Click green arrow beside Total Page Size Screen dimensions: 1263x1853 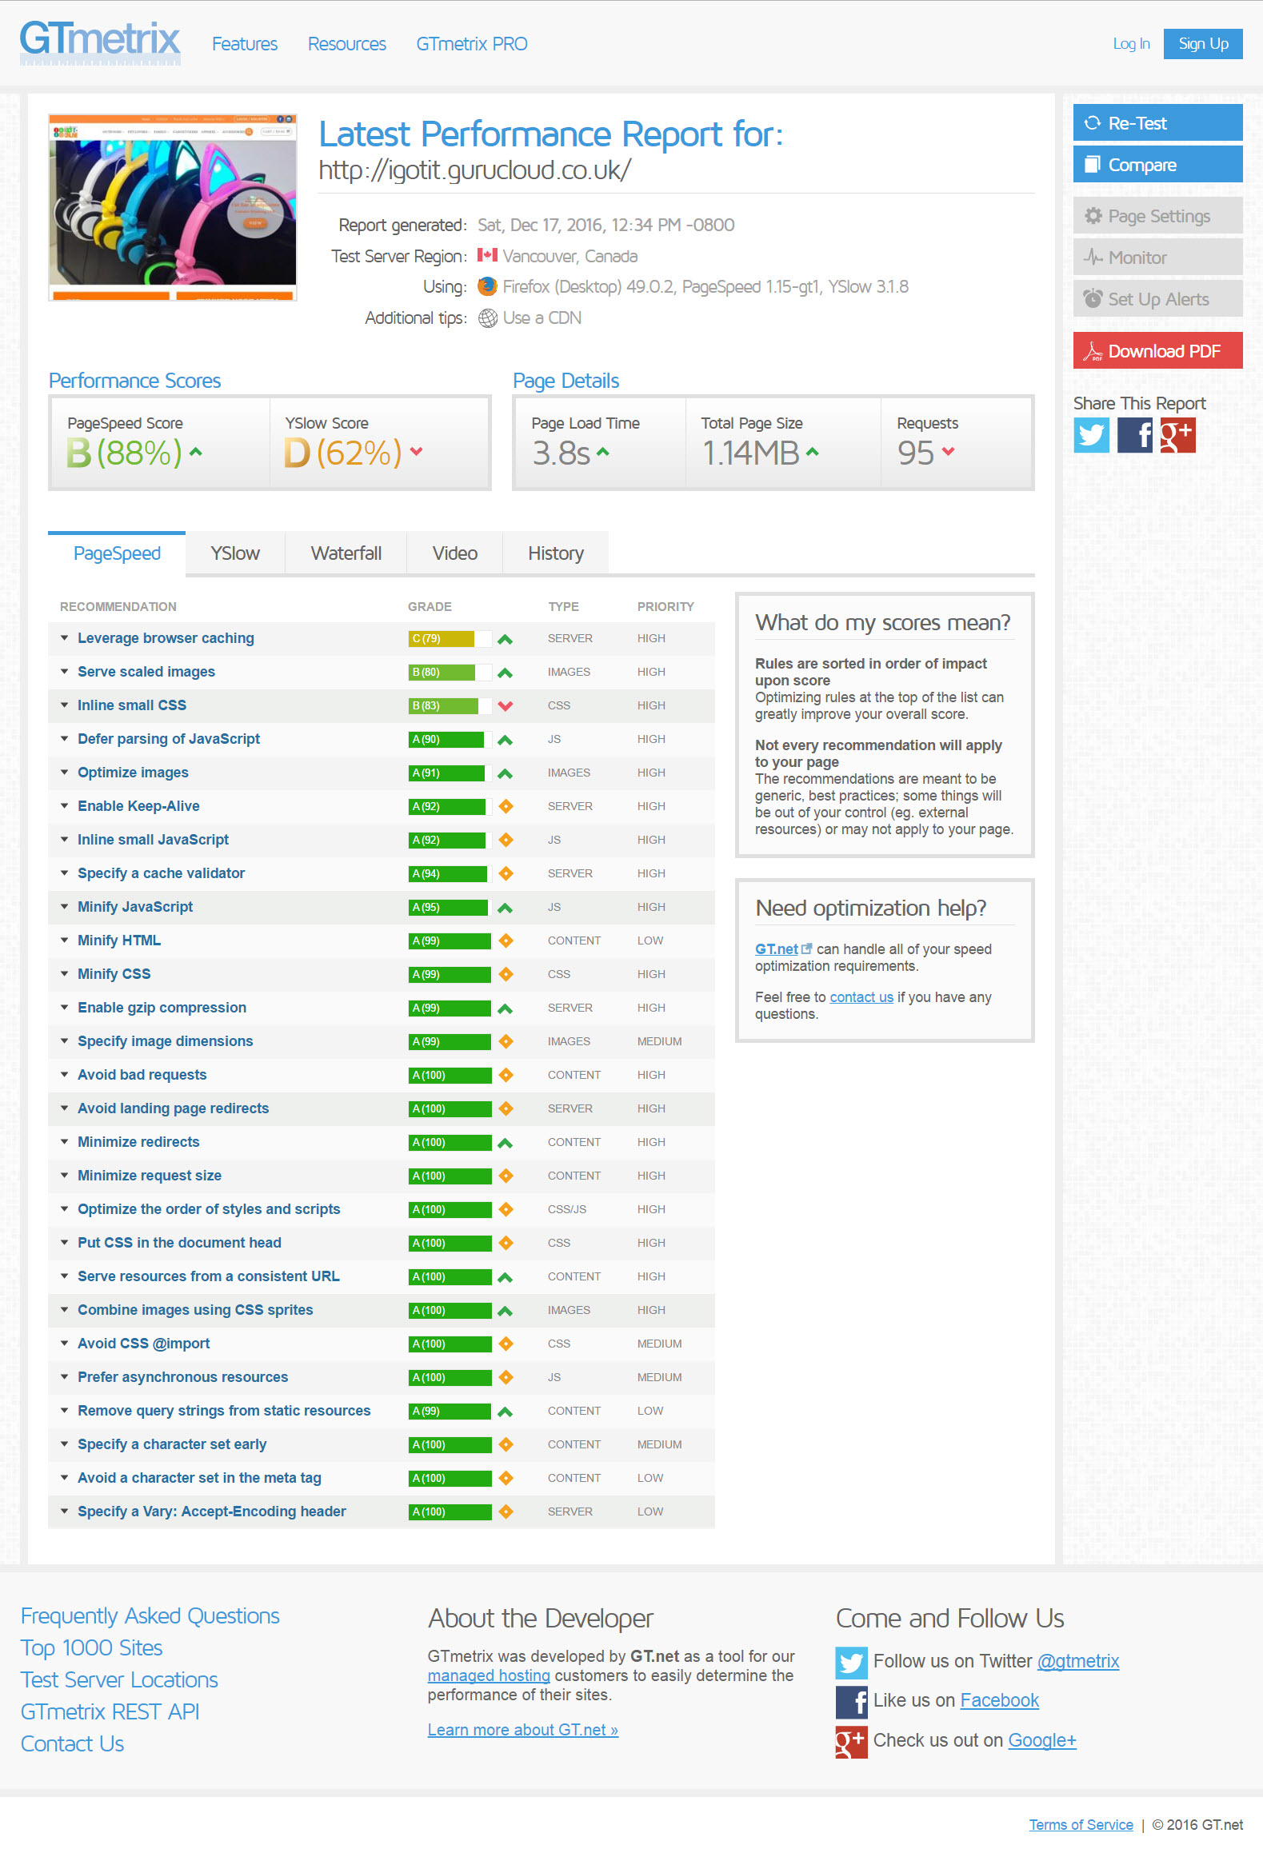pyautogui.click(x=813, y=452)
